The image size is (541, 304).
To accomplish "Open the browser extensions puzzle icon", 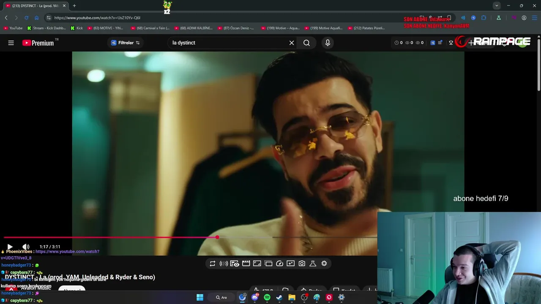I will (484, 18).
